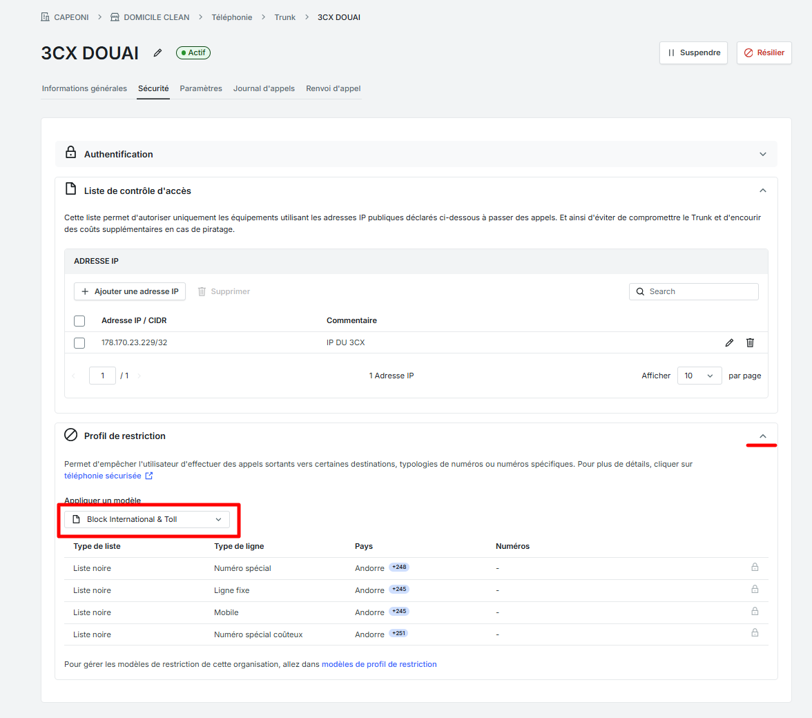Open the +245 badge on Mobile row

coord(399,612)
